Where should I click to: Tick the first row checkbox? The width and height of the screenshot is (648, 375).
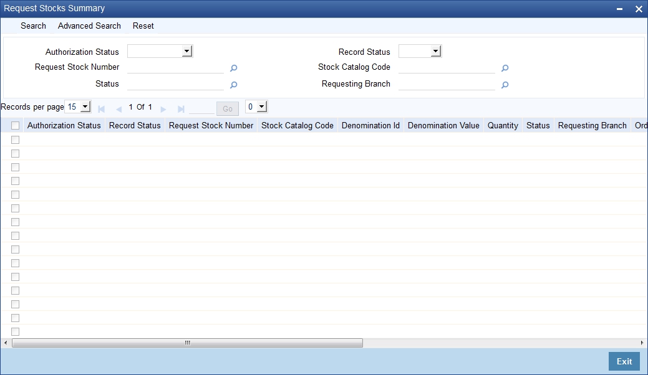pyautogui.click(x=16, y=140)
